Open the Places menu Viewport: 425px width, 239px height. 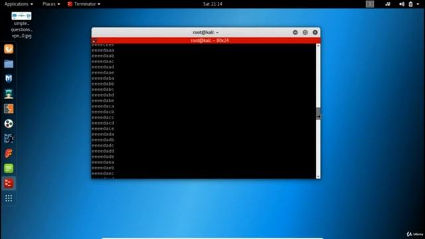(51, 4)
